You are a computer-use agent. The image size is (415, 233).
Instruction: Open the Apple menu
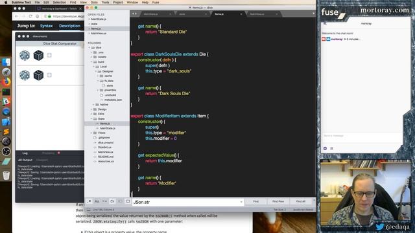6,2
